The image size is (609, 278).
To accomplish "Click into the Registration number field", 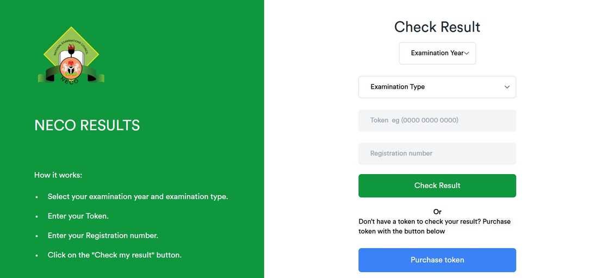I will pos(437,153).
